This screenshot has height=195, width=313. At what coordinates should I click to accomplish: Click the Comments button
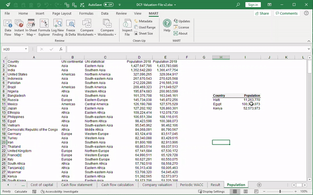(286, 14)
